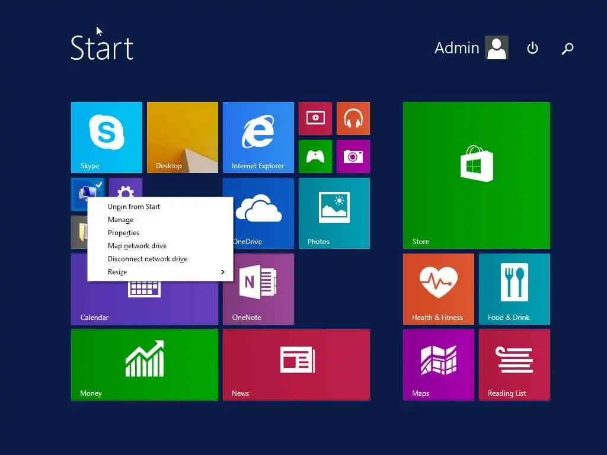This screenshot has height=455, width=607.
Task: Open the Money tile
Action: [x=145, y=365]
